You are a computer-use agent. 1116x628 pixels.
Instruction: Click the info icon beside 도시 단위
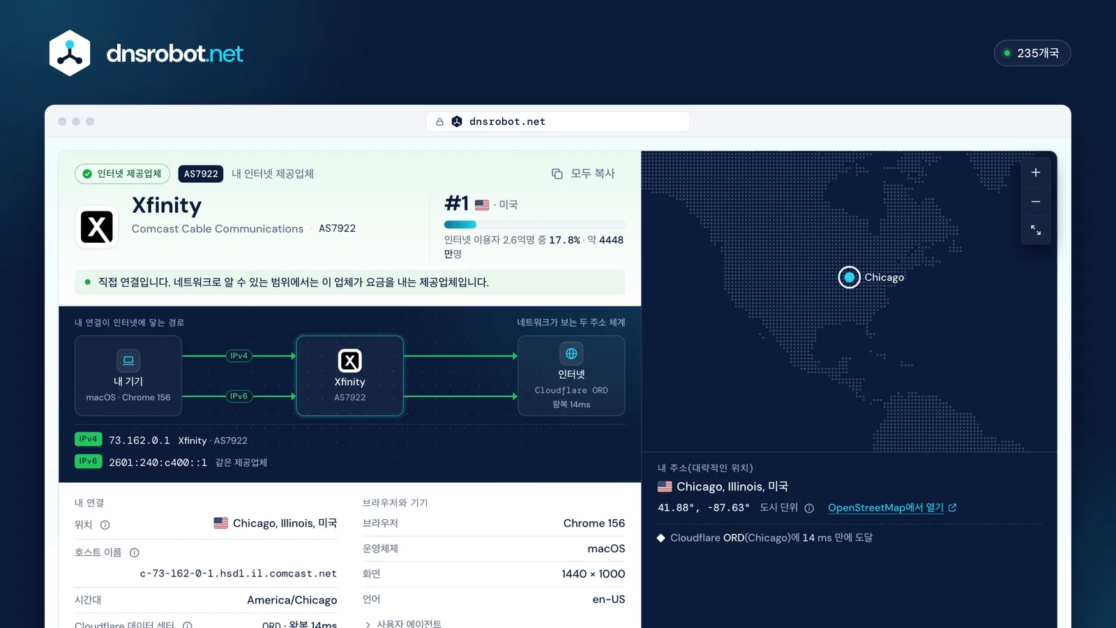coord(809,508)
